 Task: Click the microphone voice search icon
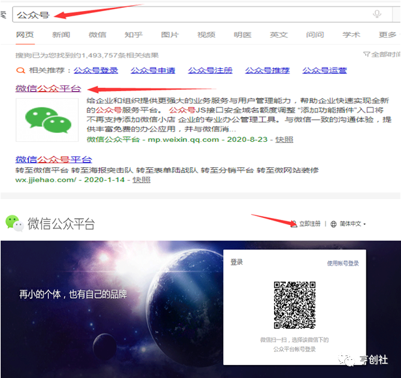pos(377,14)
